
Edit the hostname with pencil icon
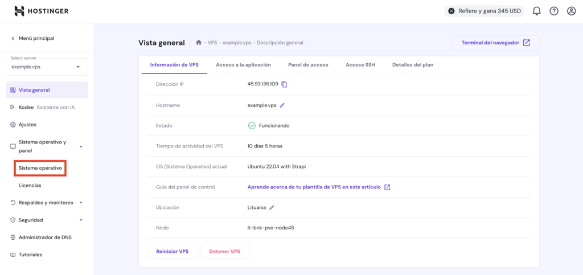[x=282, y=105]
